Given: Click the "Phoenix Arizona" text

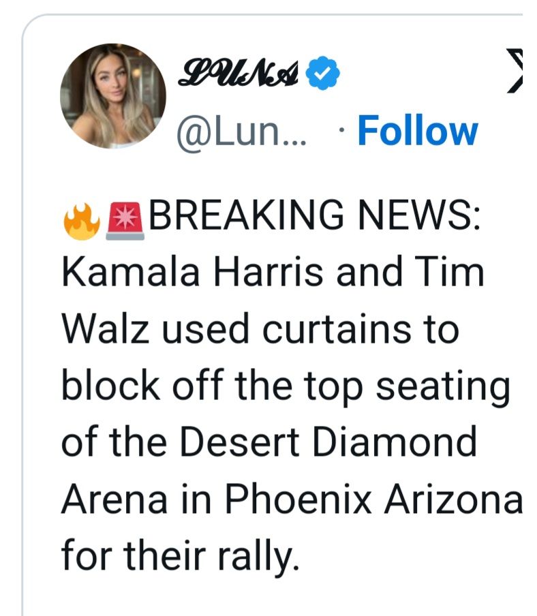Looking at the screenshot, I should 374,498.
